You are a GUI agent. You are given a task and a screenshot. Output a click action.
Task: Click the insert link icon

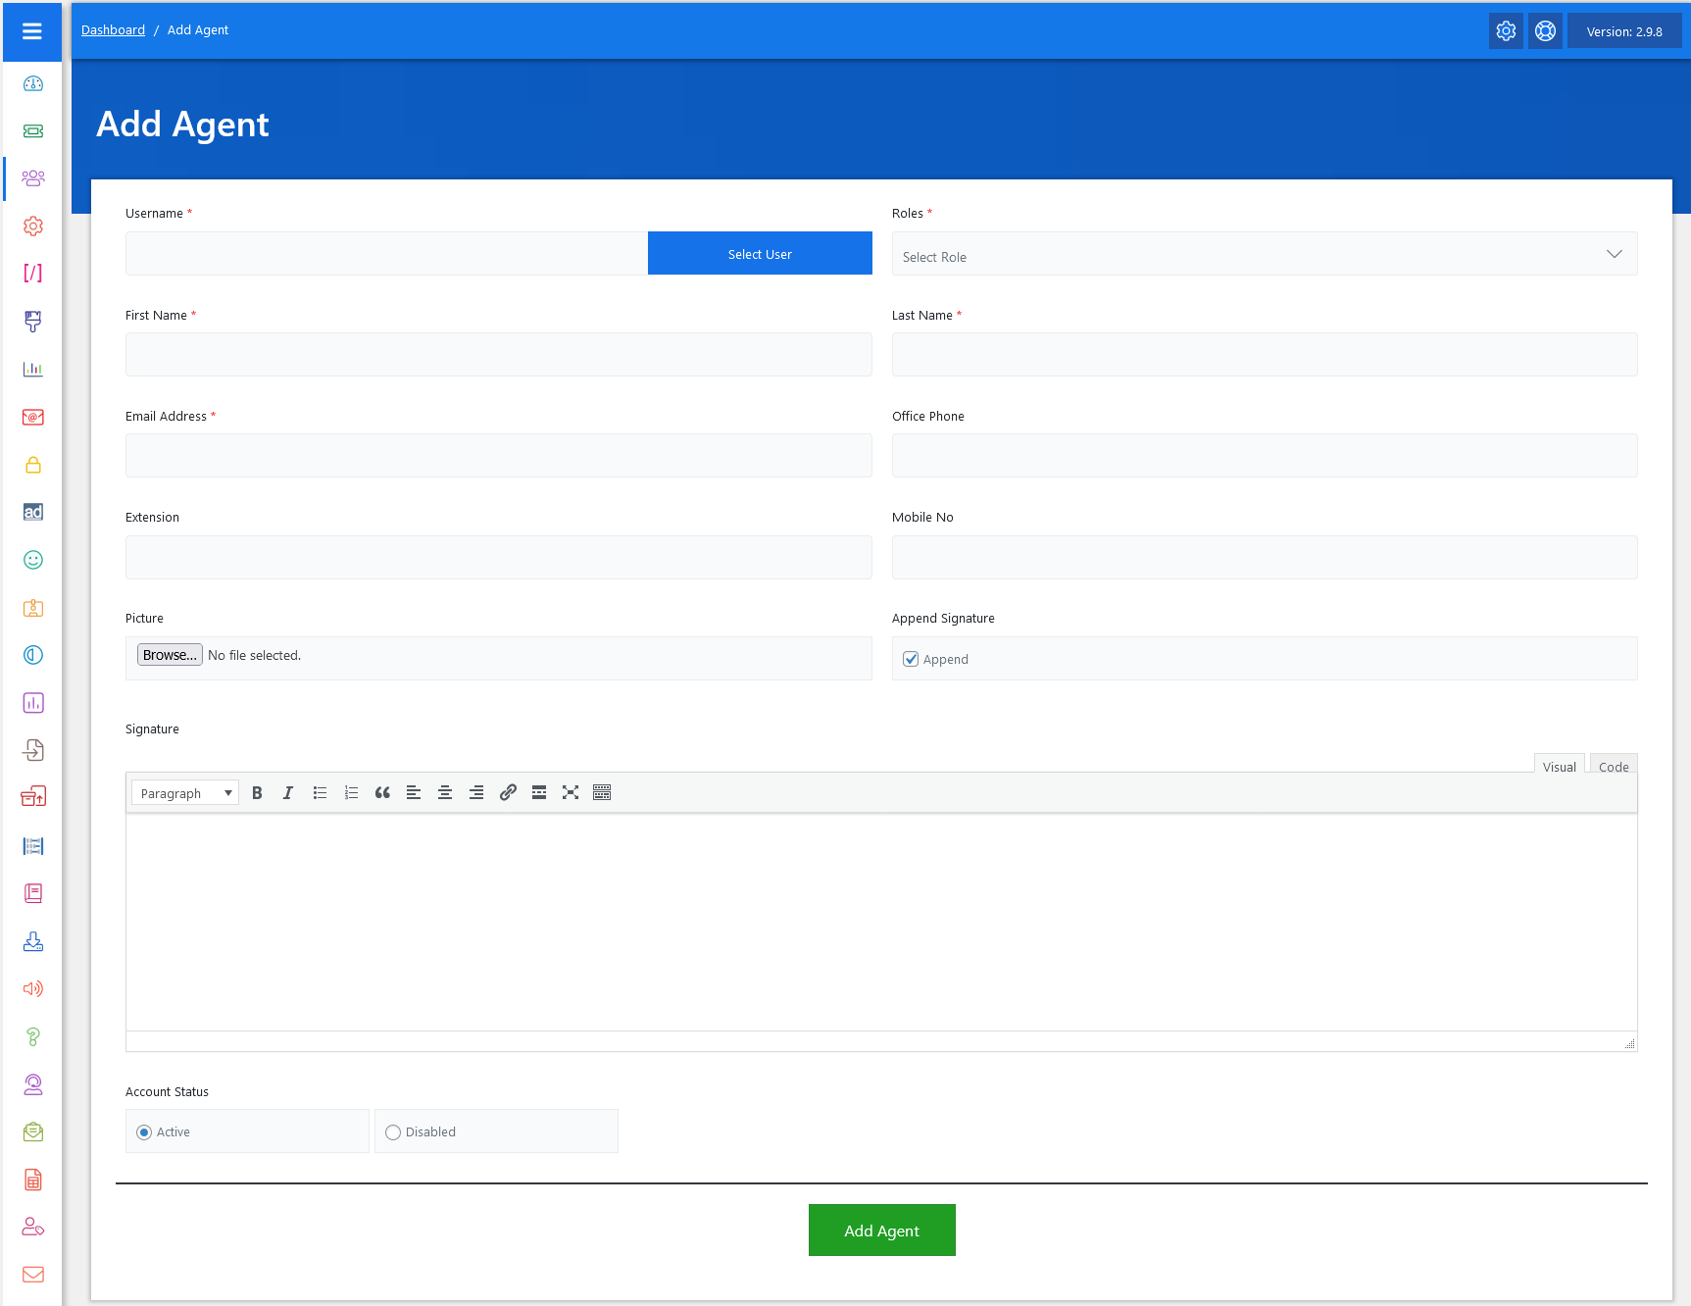[508, 793]
